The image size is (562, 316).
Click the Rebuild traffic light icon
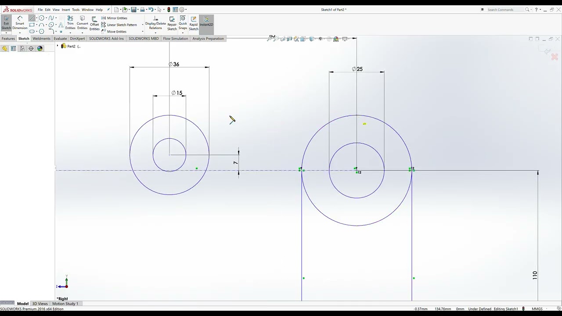169,10
